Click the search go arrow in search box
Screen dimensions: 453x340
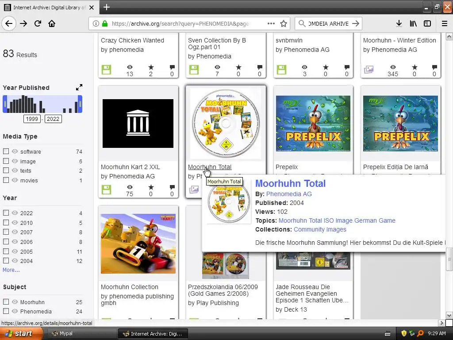pyautogui.click(x=356, y=23)
